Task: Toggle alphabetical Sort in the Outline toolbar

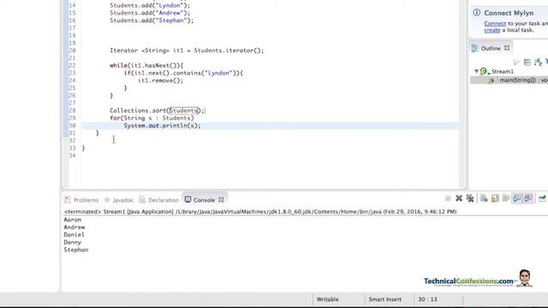Action: coord(538,62)
